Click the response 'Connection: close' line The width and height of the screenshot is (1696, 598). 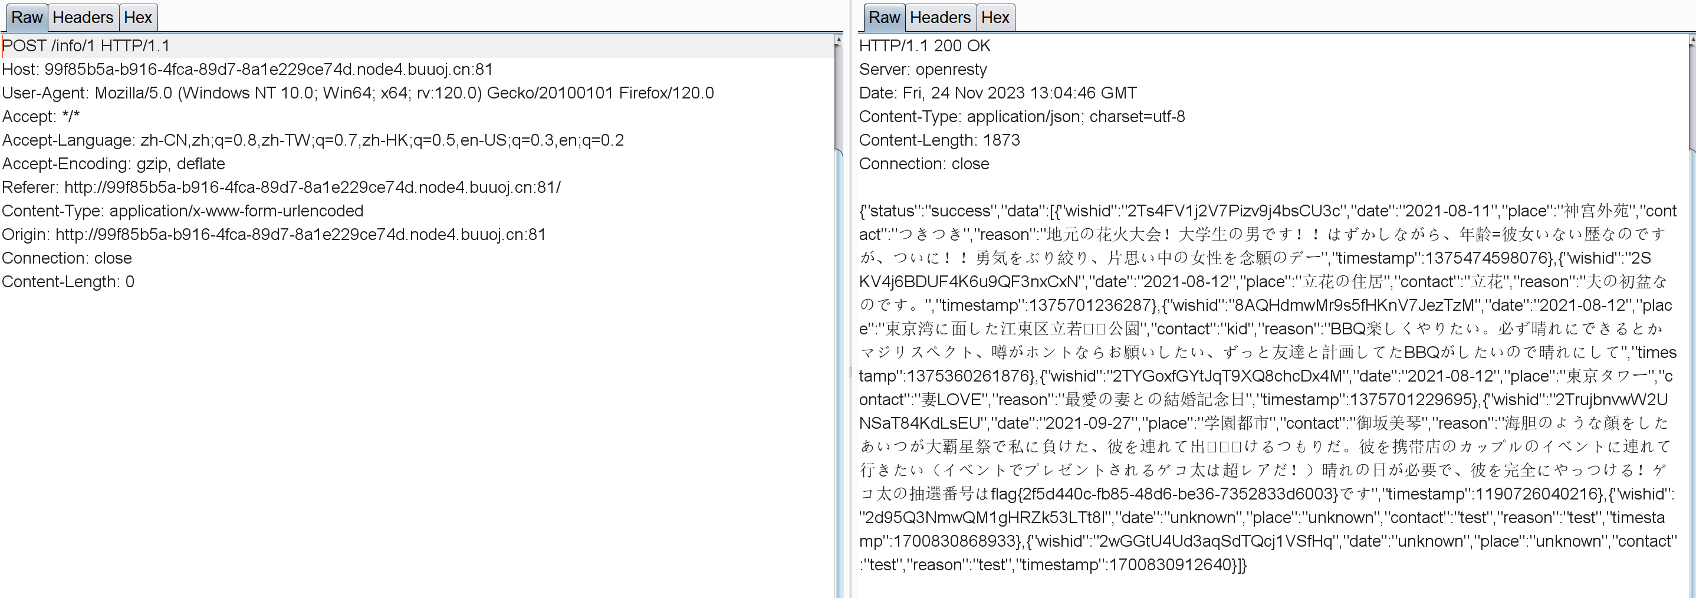click(923, 164)
